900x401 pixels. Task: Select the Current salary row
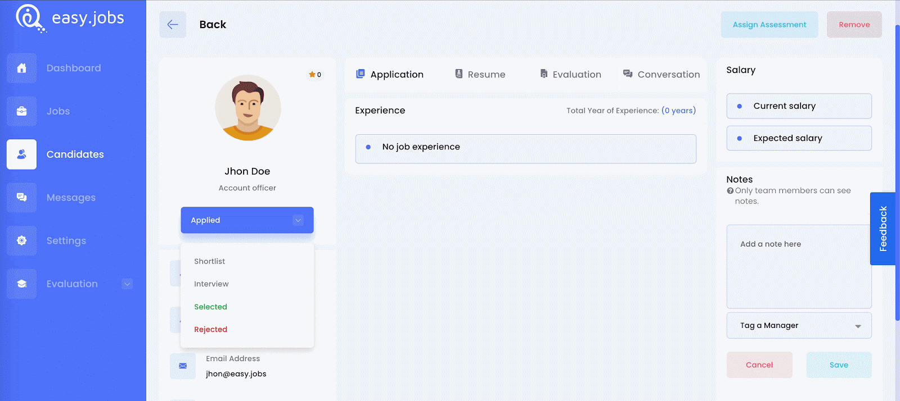click(799, 106)
